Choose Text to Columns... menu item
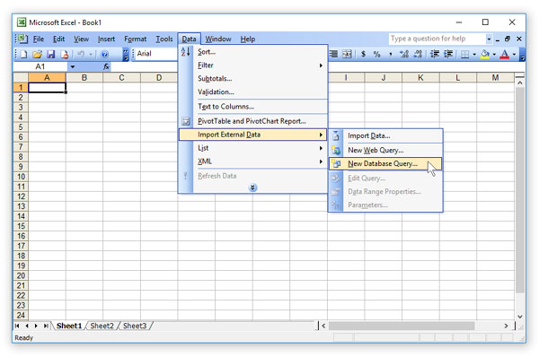This screenshot has width=539, height=357. (253, 107)
